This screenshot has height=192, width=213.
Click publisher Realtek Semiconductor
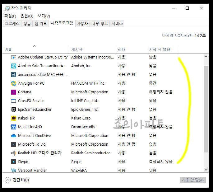90,153
